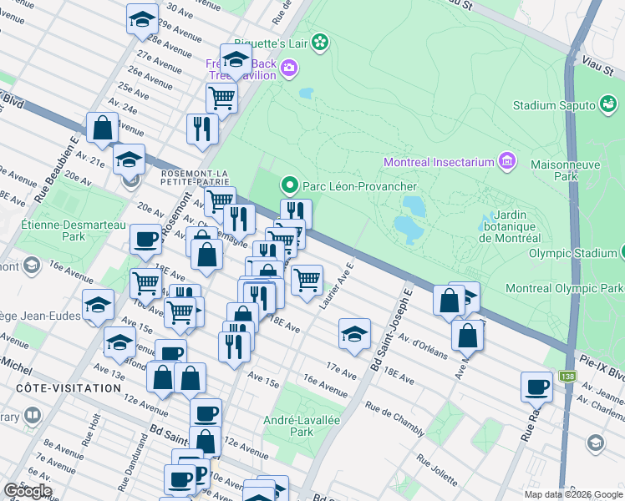Select Laurier Ave E street label

click(337, 286)
